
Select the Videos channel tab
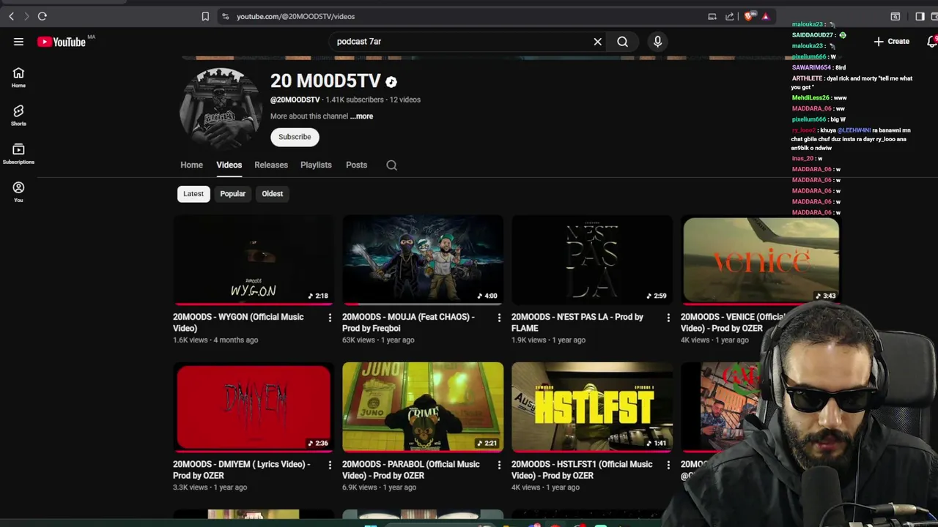(229, 165)
